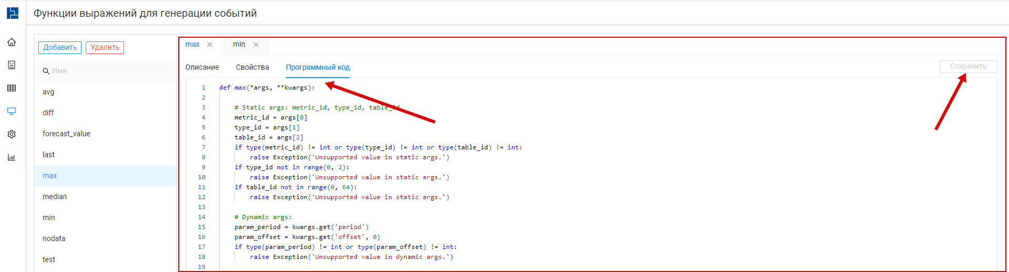This screenshot has height=272, width=1009.
Task: Open the Свойства tab
Action: [252, 67]
